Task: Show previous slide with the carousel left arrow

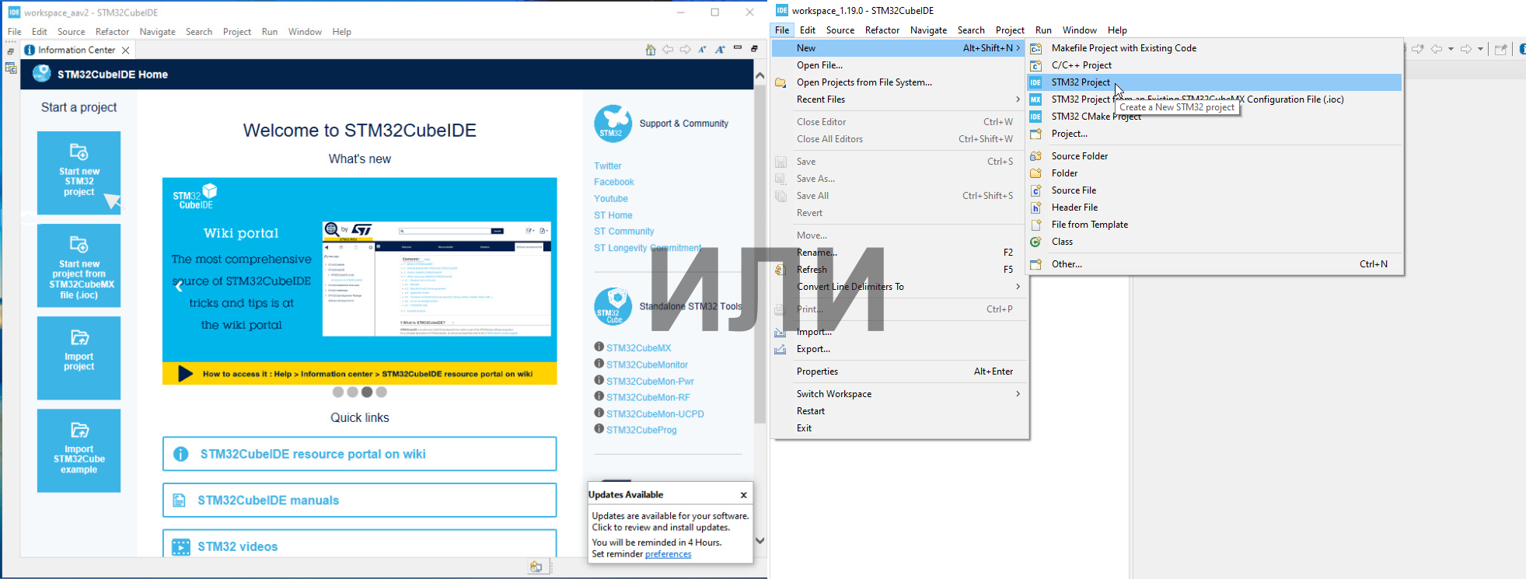Action: click(179, 286)
